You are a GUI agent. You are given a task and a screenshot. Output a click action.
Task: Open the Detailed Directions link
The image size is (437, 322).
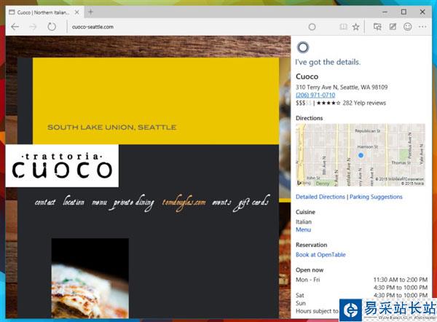click(x=320, y=197)
